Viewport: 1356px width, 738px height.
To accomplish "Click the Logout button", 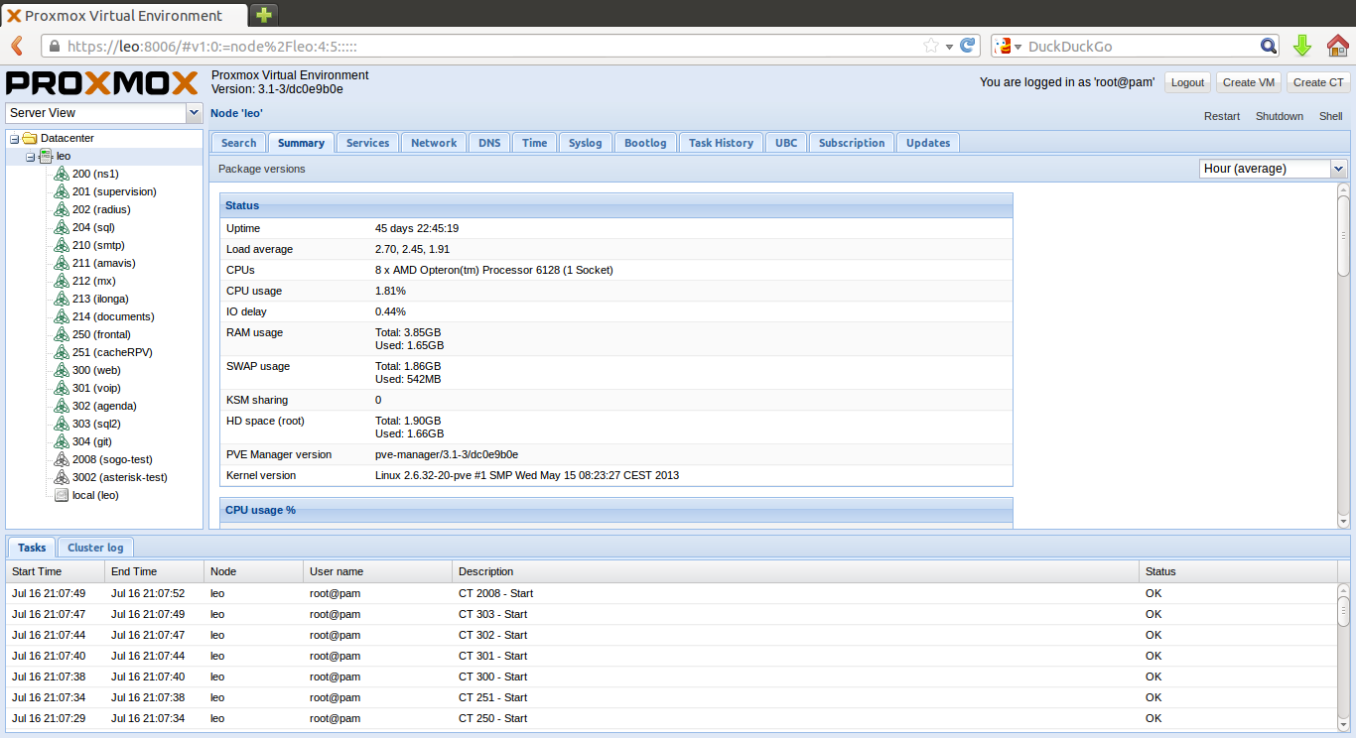I will tap(1187, 83).
